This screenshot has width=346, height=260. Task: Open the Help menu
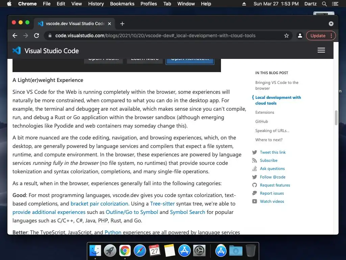click(x=206, y=4)
